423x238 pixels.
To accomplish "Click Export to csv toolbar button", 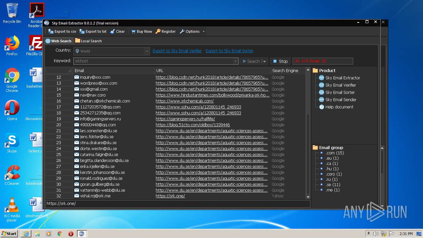I will click(62, 31).
